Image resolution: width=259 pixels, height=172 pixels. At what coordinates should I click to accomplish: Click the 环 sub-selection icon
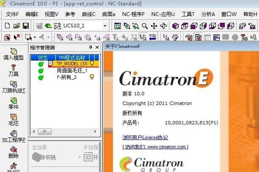[88, 157]
